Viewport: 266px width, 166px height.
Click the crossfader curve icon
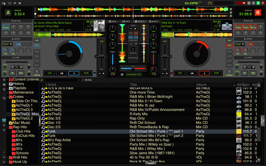click(122, 74)
